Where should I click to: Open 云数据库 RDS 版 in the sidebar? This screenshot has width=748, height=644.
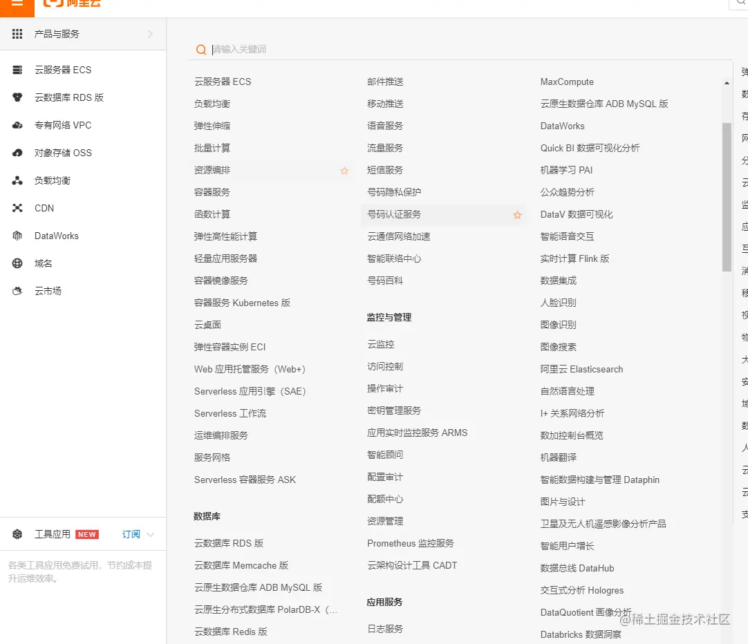[69, 97]
